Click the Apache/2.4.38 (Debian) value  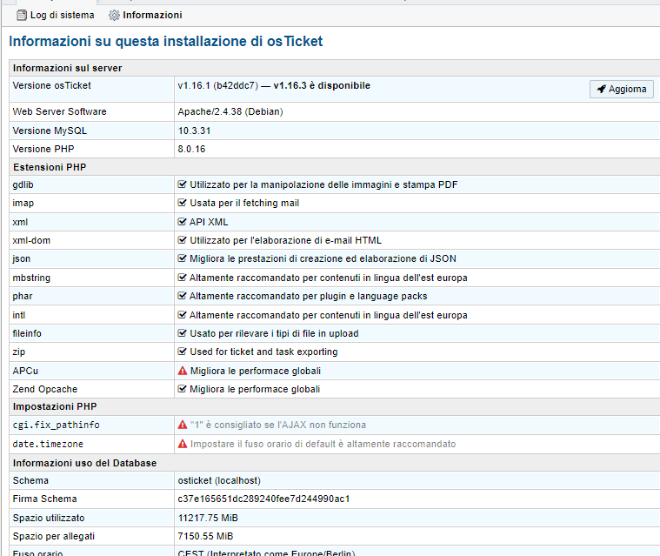pos(230,111)
